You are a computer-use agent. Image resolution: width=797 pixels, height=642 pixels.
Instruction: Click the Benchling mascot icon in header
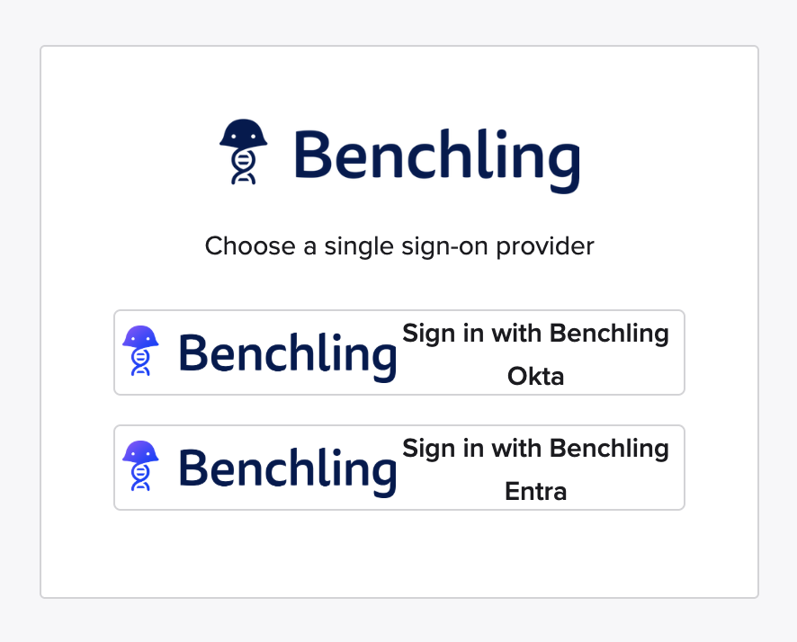[243, 151]
